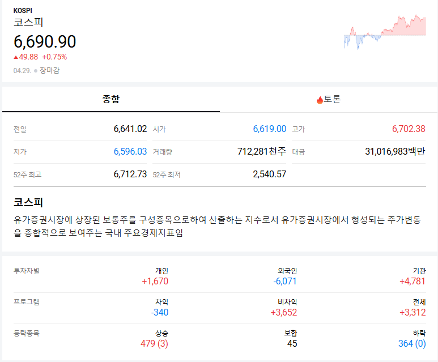This screenshot has width=438, height=362.
Task: Click program total 전체 value +3,312
Action: (x=413, y=312)
